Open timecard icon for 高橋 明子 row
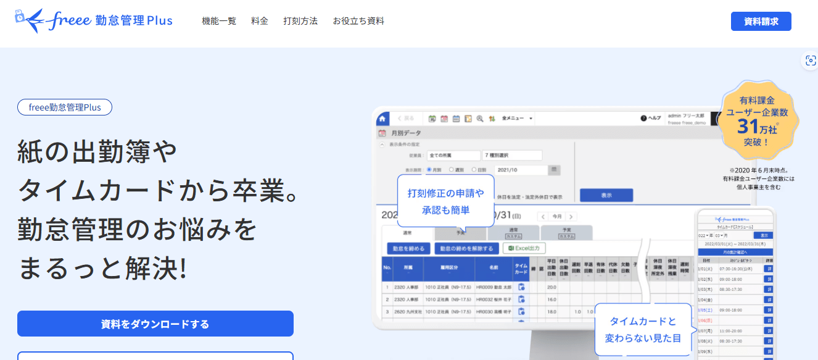Screen dimensions: 818x360 (x=521, y=311)
